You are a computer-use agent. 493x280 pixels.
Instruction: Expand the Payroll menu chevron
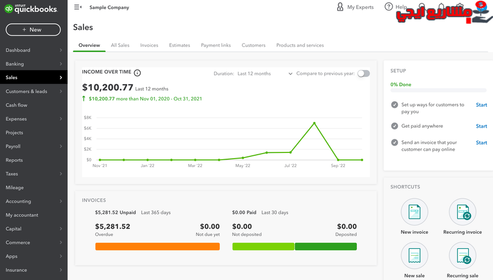pyautogui.click(x=60, y=146)
